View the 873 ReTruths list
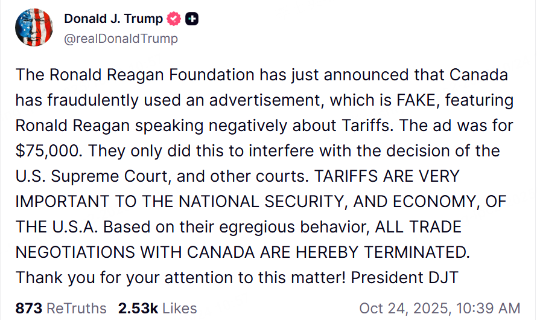 60,308
